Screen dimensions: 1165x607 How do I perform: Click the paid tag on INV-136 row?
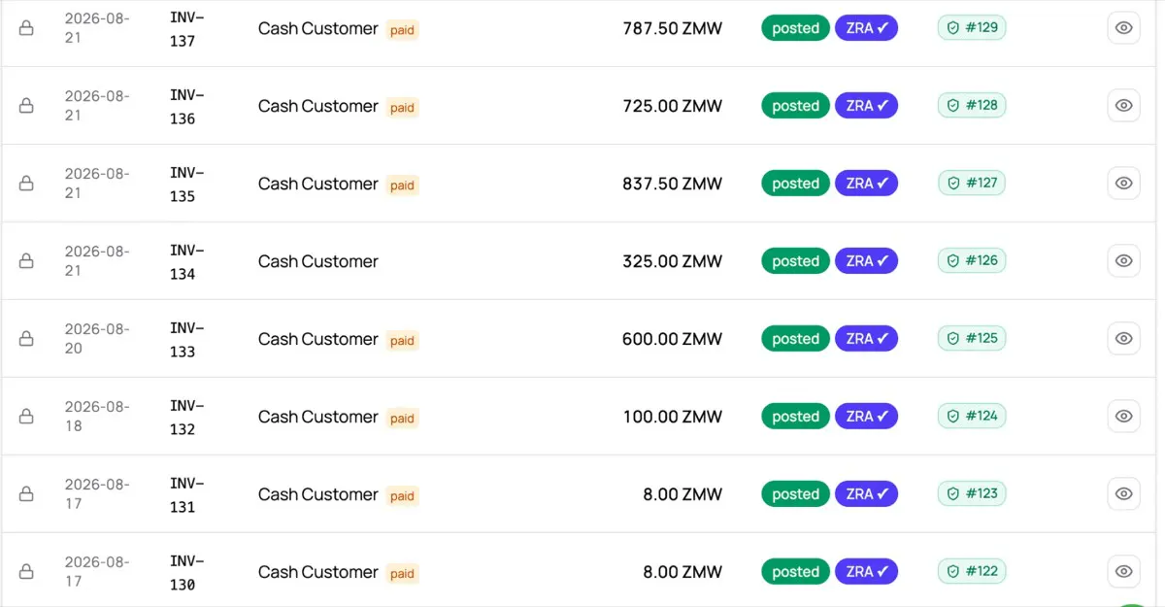(402, 108)
